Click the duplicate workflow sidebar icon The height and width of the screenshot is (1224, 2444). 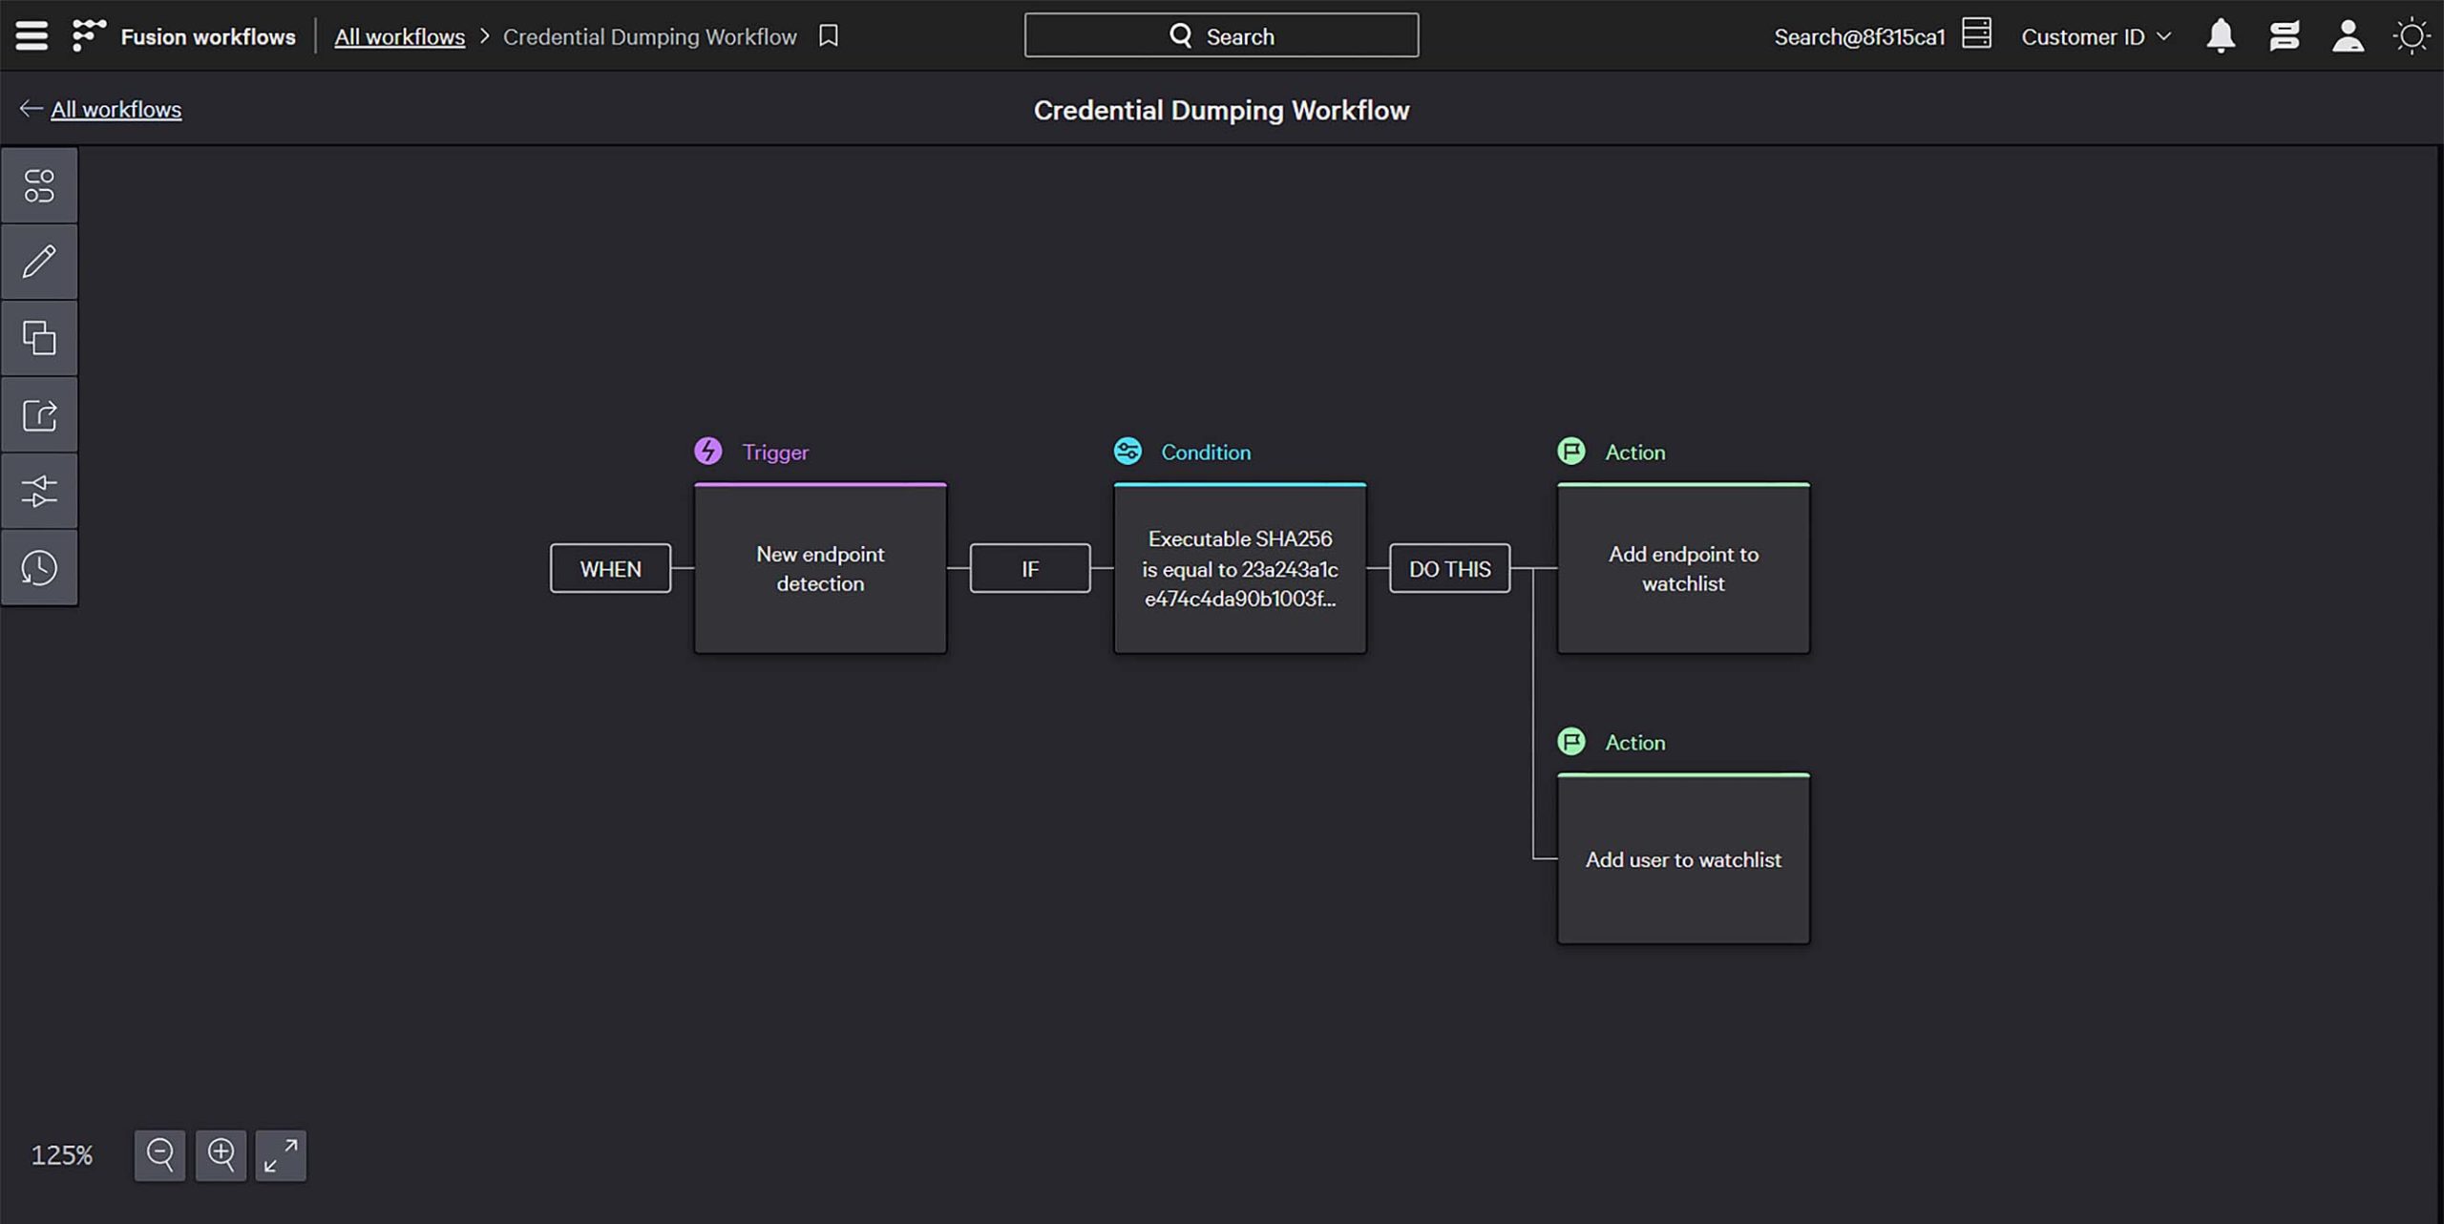pos(39,338)
